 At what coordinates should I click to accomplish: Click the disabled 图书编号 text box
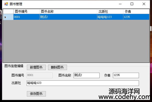[x=40, y=75]
